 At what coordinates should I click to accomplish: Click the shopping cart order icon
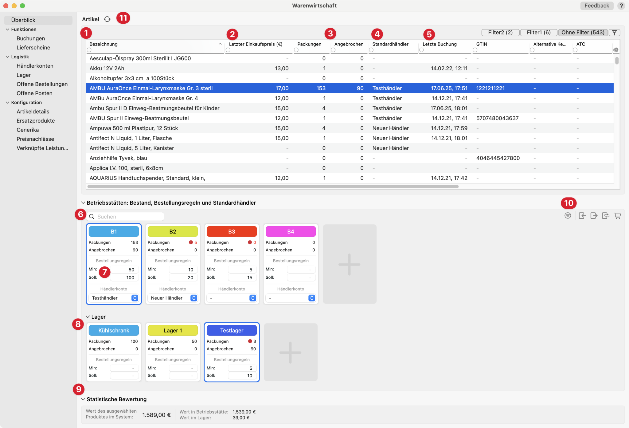pos(617,216)
